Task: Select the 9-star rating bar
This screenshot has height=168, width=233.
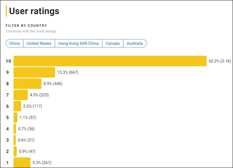Action: (x=34, y=72)
